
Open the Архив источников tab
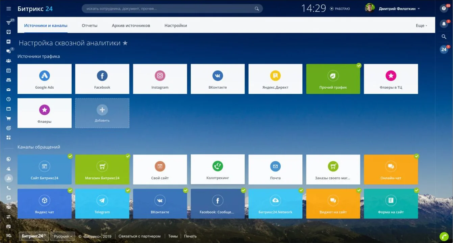131,26
